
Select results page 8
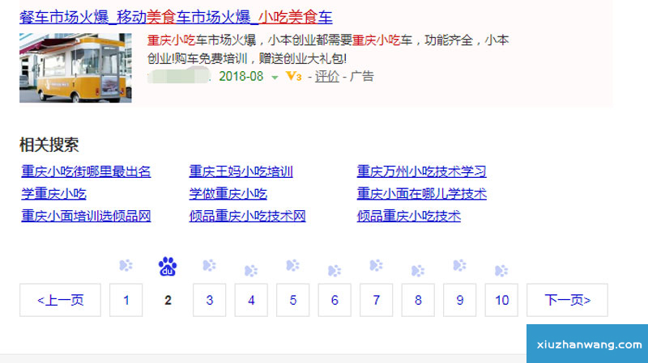click(x=418, y=300)
